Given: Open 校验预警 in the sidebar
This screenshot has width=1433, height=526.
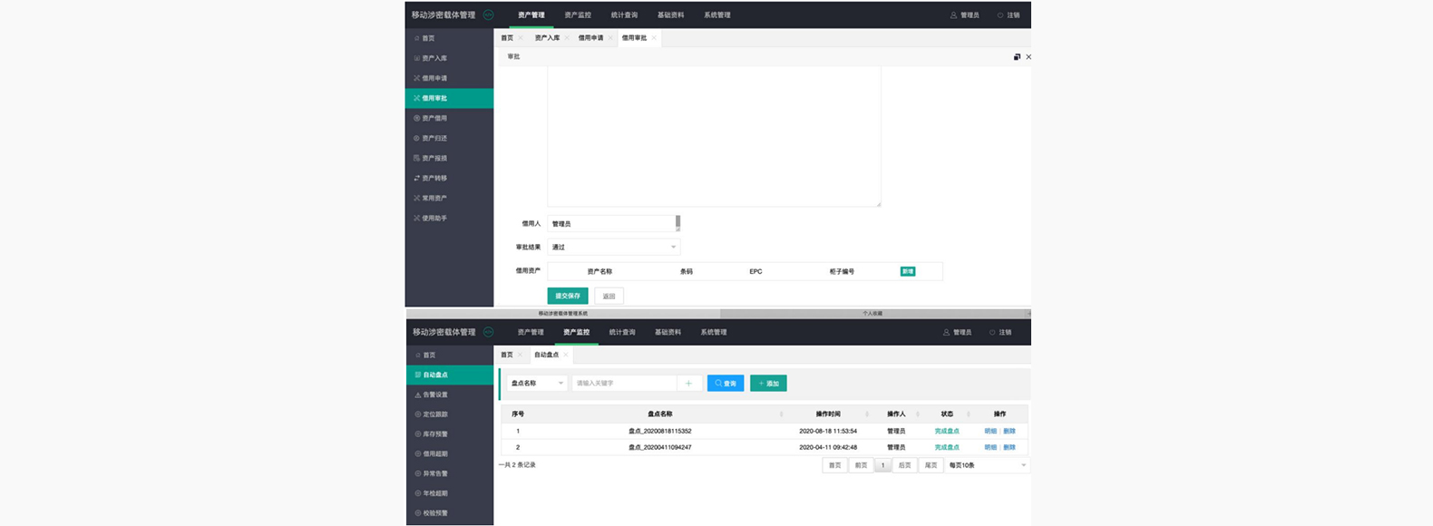Looking at the screenshot, I should (x=435, y=513).
